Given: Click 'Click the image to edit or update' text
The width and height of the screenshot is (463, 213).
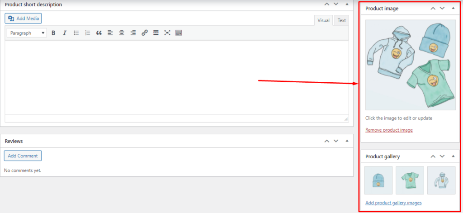Looking at the screenshot, I should [x=399, y=118].
